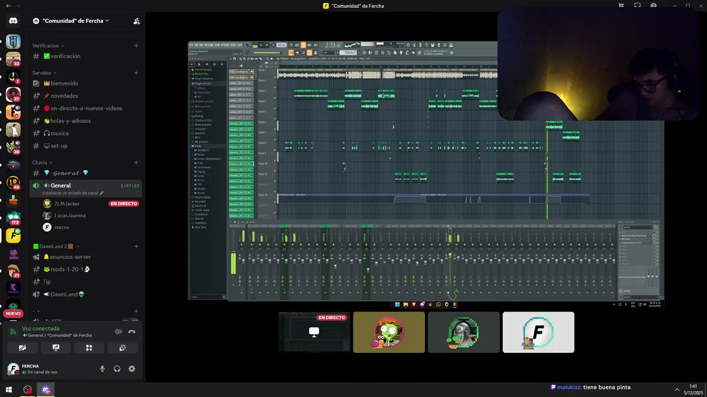707x397 pixels.
Task: Click the 'Voz conectada' status text
Action: point(40,329)
